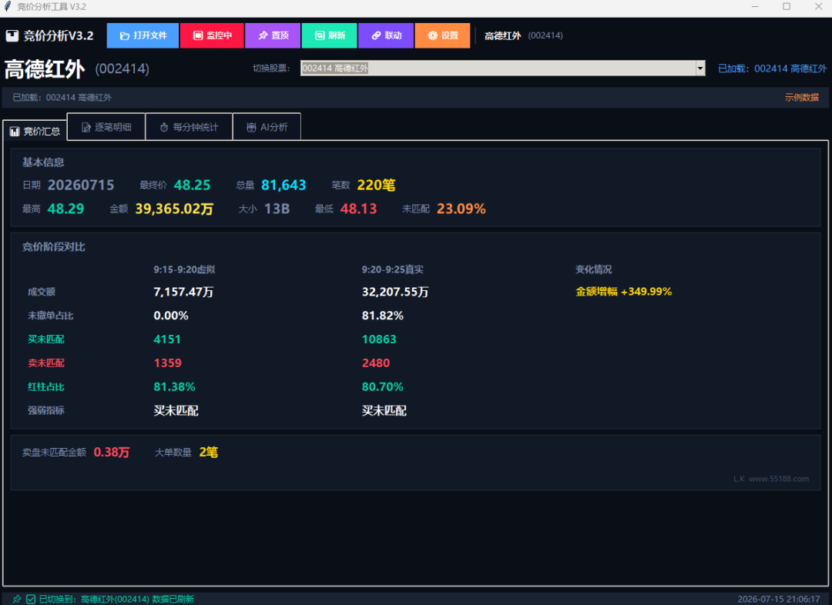
Task: Select 卖盘未匹配金额 value 0.38万
Action: pos(112,453)
